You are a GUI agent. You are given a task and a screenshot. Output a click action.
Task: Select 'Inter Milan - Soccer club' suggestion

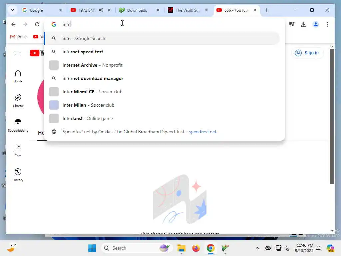click(x=162, y=105)
